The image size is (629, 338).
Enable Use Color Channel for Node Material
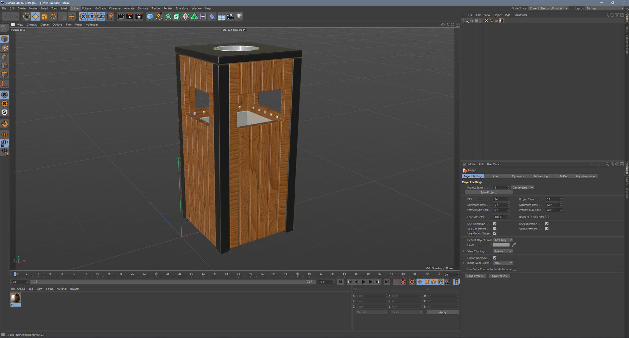514,269
